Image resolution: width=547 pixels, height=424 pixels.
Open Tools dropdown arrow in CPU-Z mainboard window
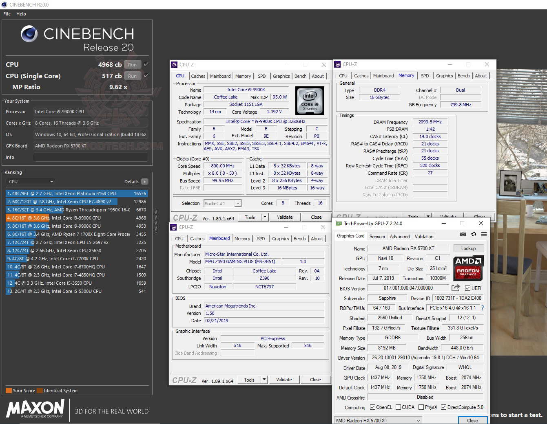pyautogui.click(x=264, y=380)
